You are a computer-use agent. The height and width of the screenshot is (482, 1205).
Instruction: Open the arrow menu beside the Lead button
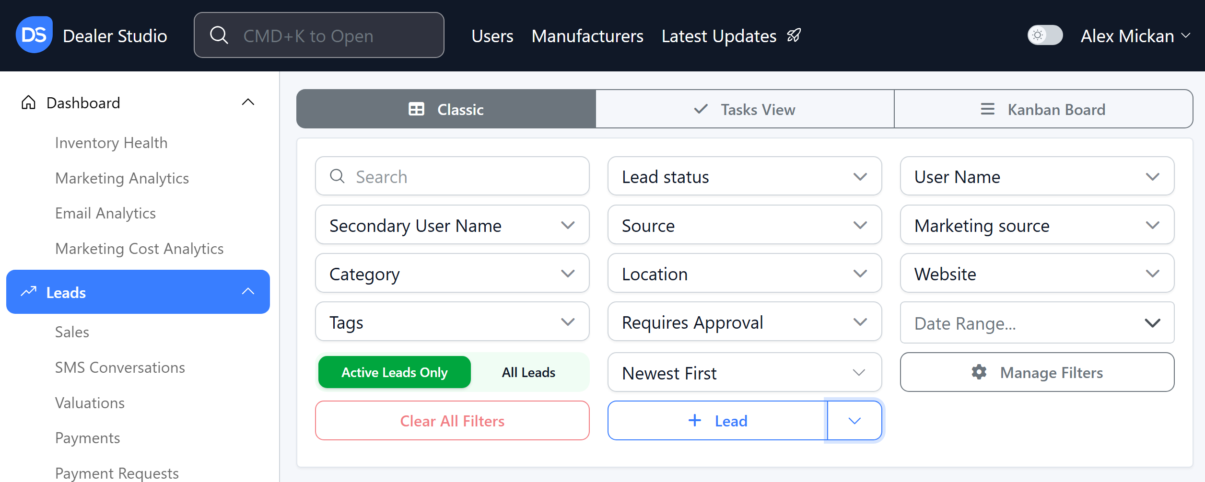click(x=854, y=421)
